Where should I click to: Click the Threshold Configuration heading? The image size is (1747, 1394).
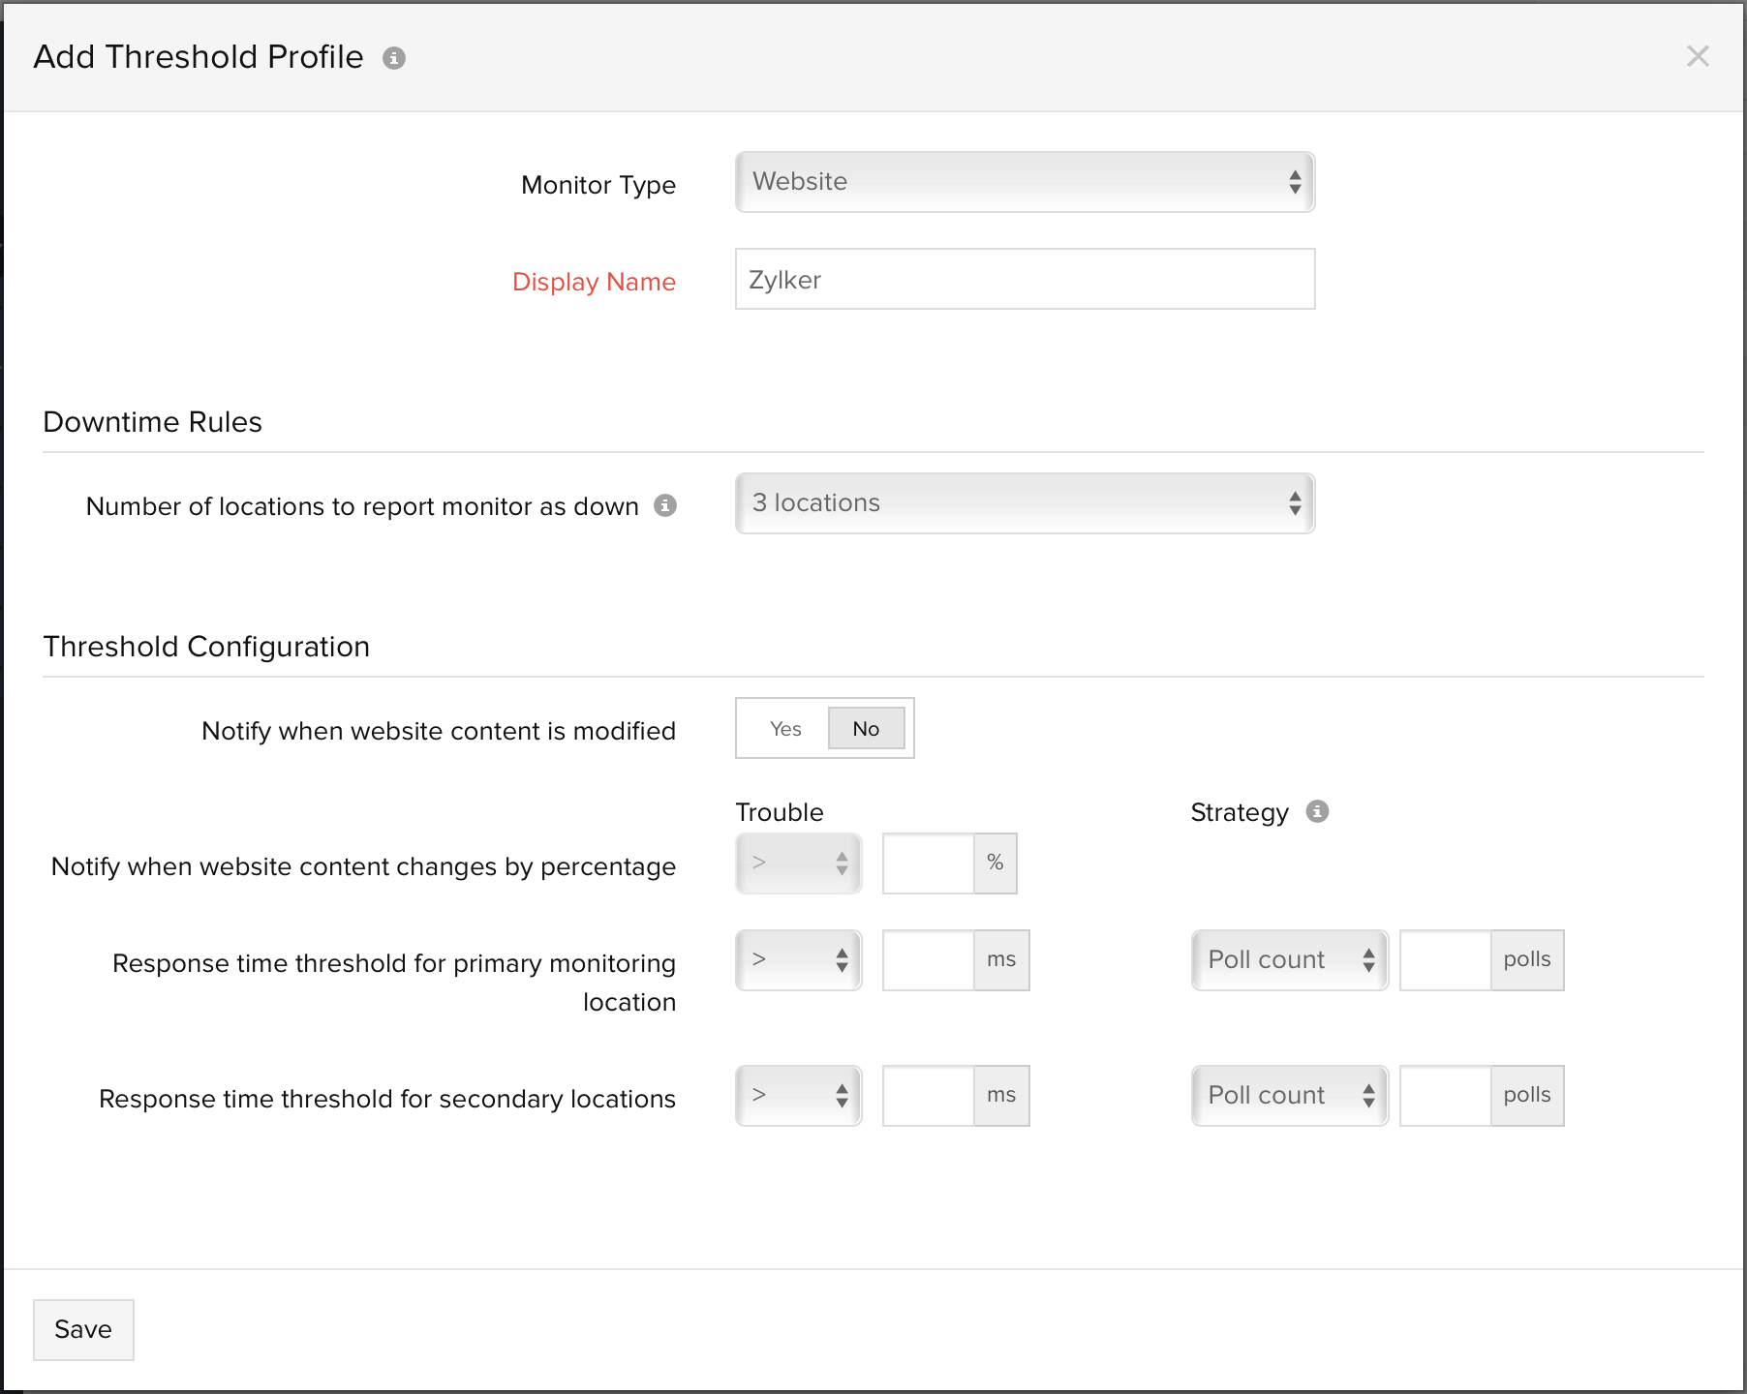pyautogui.click(x=206, y=647)
